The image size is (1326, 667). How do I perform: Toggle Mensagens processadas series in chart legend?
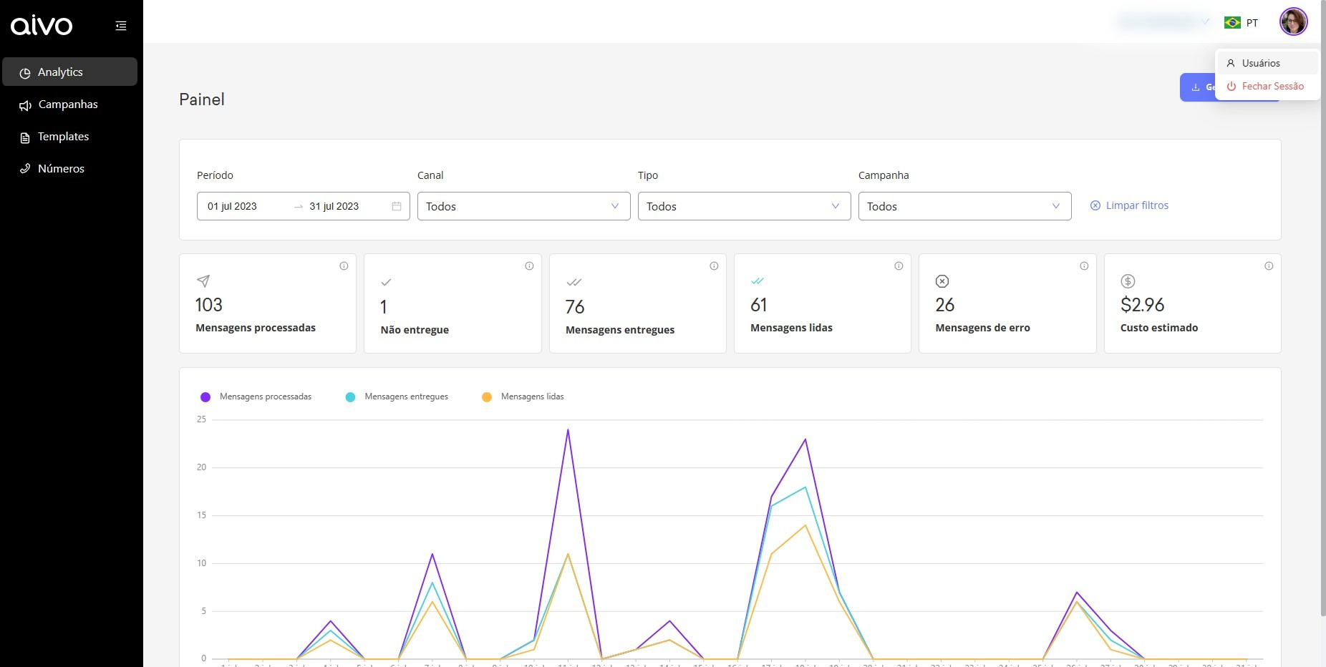tap(256, 396)
